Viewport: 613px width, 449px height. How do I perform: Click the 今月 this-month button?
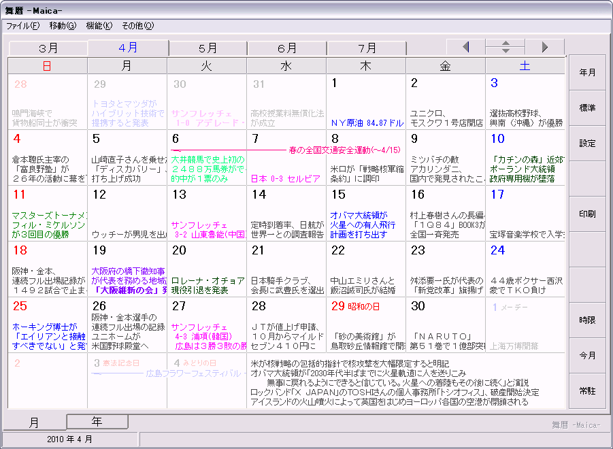(x=587, y=356)
